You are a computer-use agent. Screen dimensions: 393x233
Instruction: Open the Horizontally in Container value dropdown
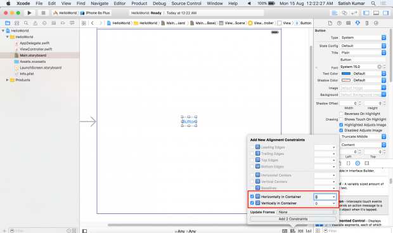[x=333, y=197]
